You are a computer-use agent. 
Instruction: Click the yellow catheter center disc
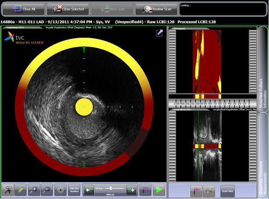pyautogui.click(x=84, y=107)
